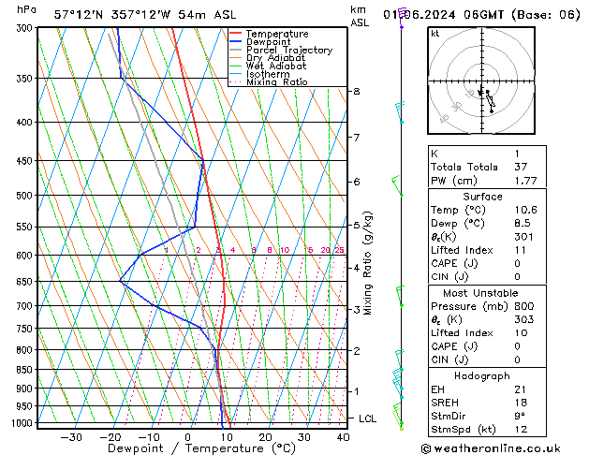Viewport: 589px width, 455px height.
Task: Click the LCL marker label
Action: [367, 418]
